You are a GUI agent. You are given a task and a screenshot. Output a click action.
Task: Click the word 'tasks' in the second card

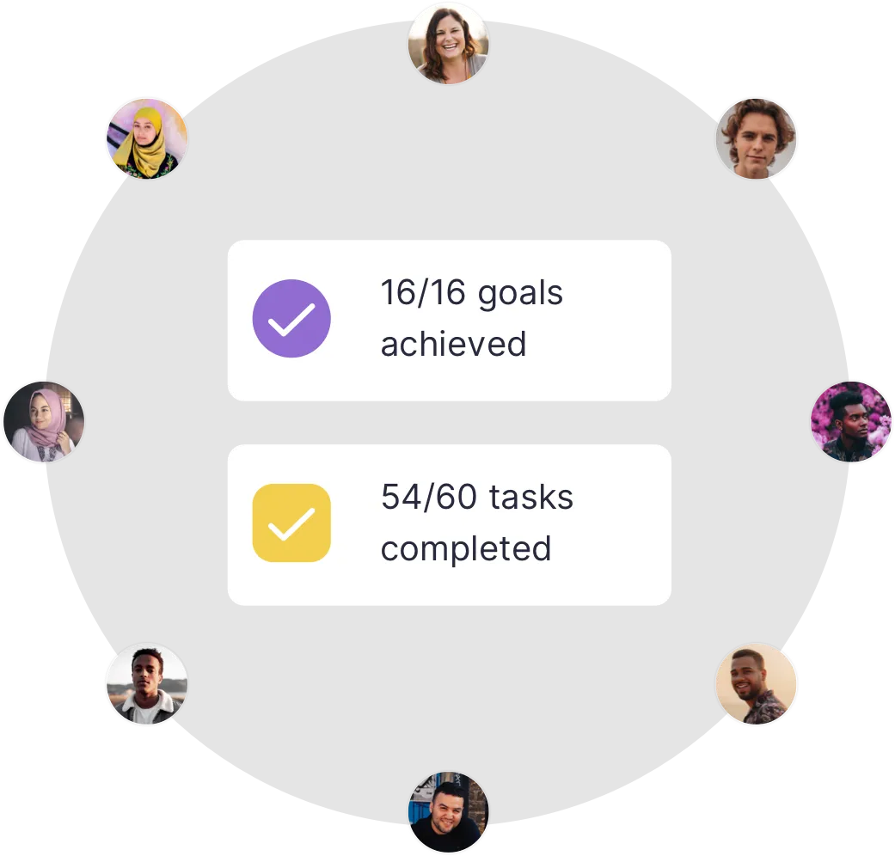click(x=530, y=497)
